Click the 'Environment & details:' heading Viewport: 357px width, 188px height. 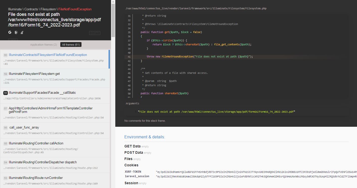145,137
